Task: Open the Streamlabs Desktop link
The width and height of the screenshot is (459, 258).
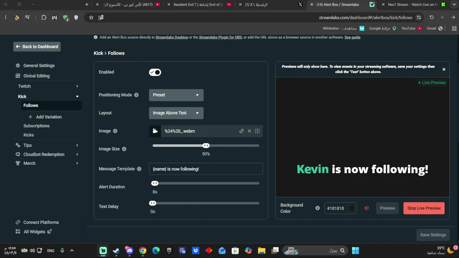Action: (x=172, y=37)
